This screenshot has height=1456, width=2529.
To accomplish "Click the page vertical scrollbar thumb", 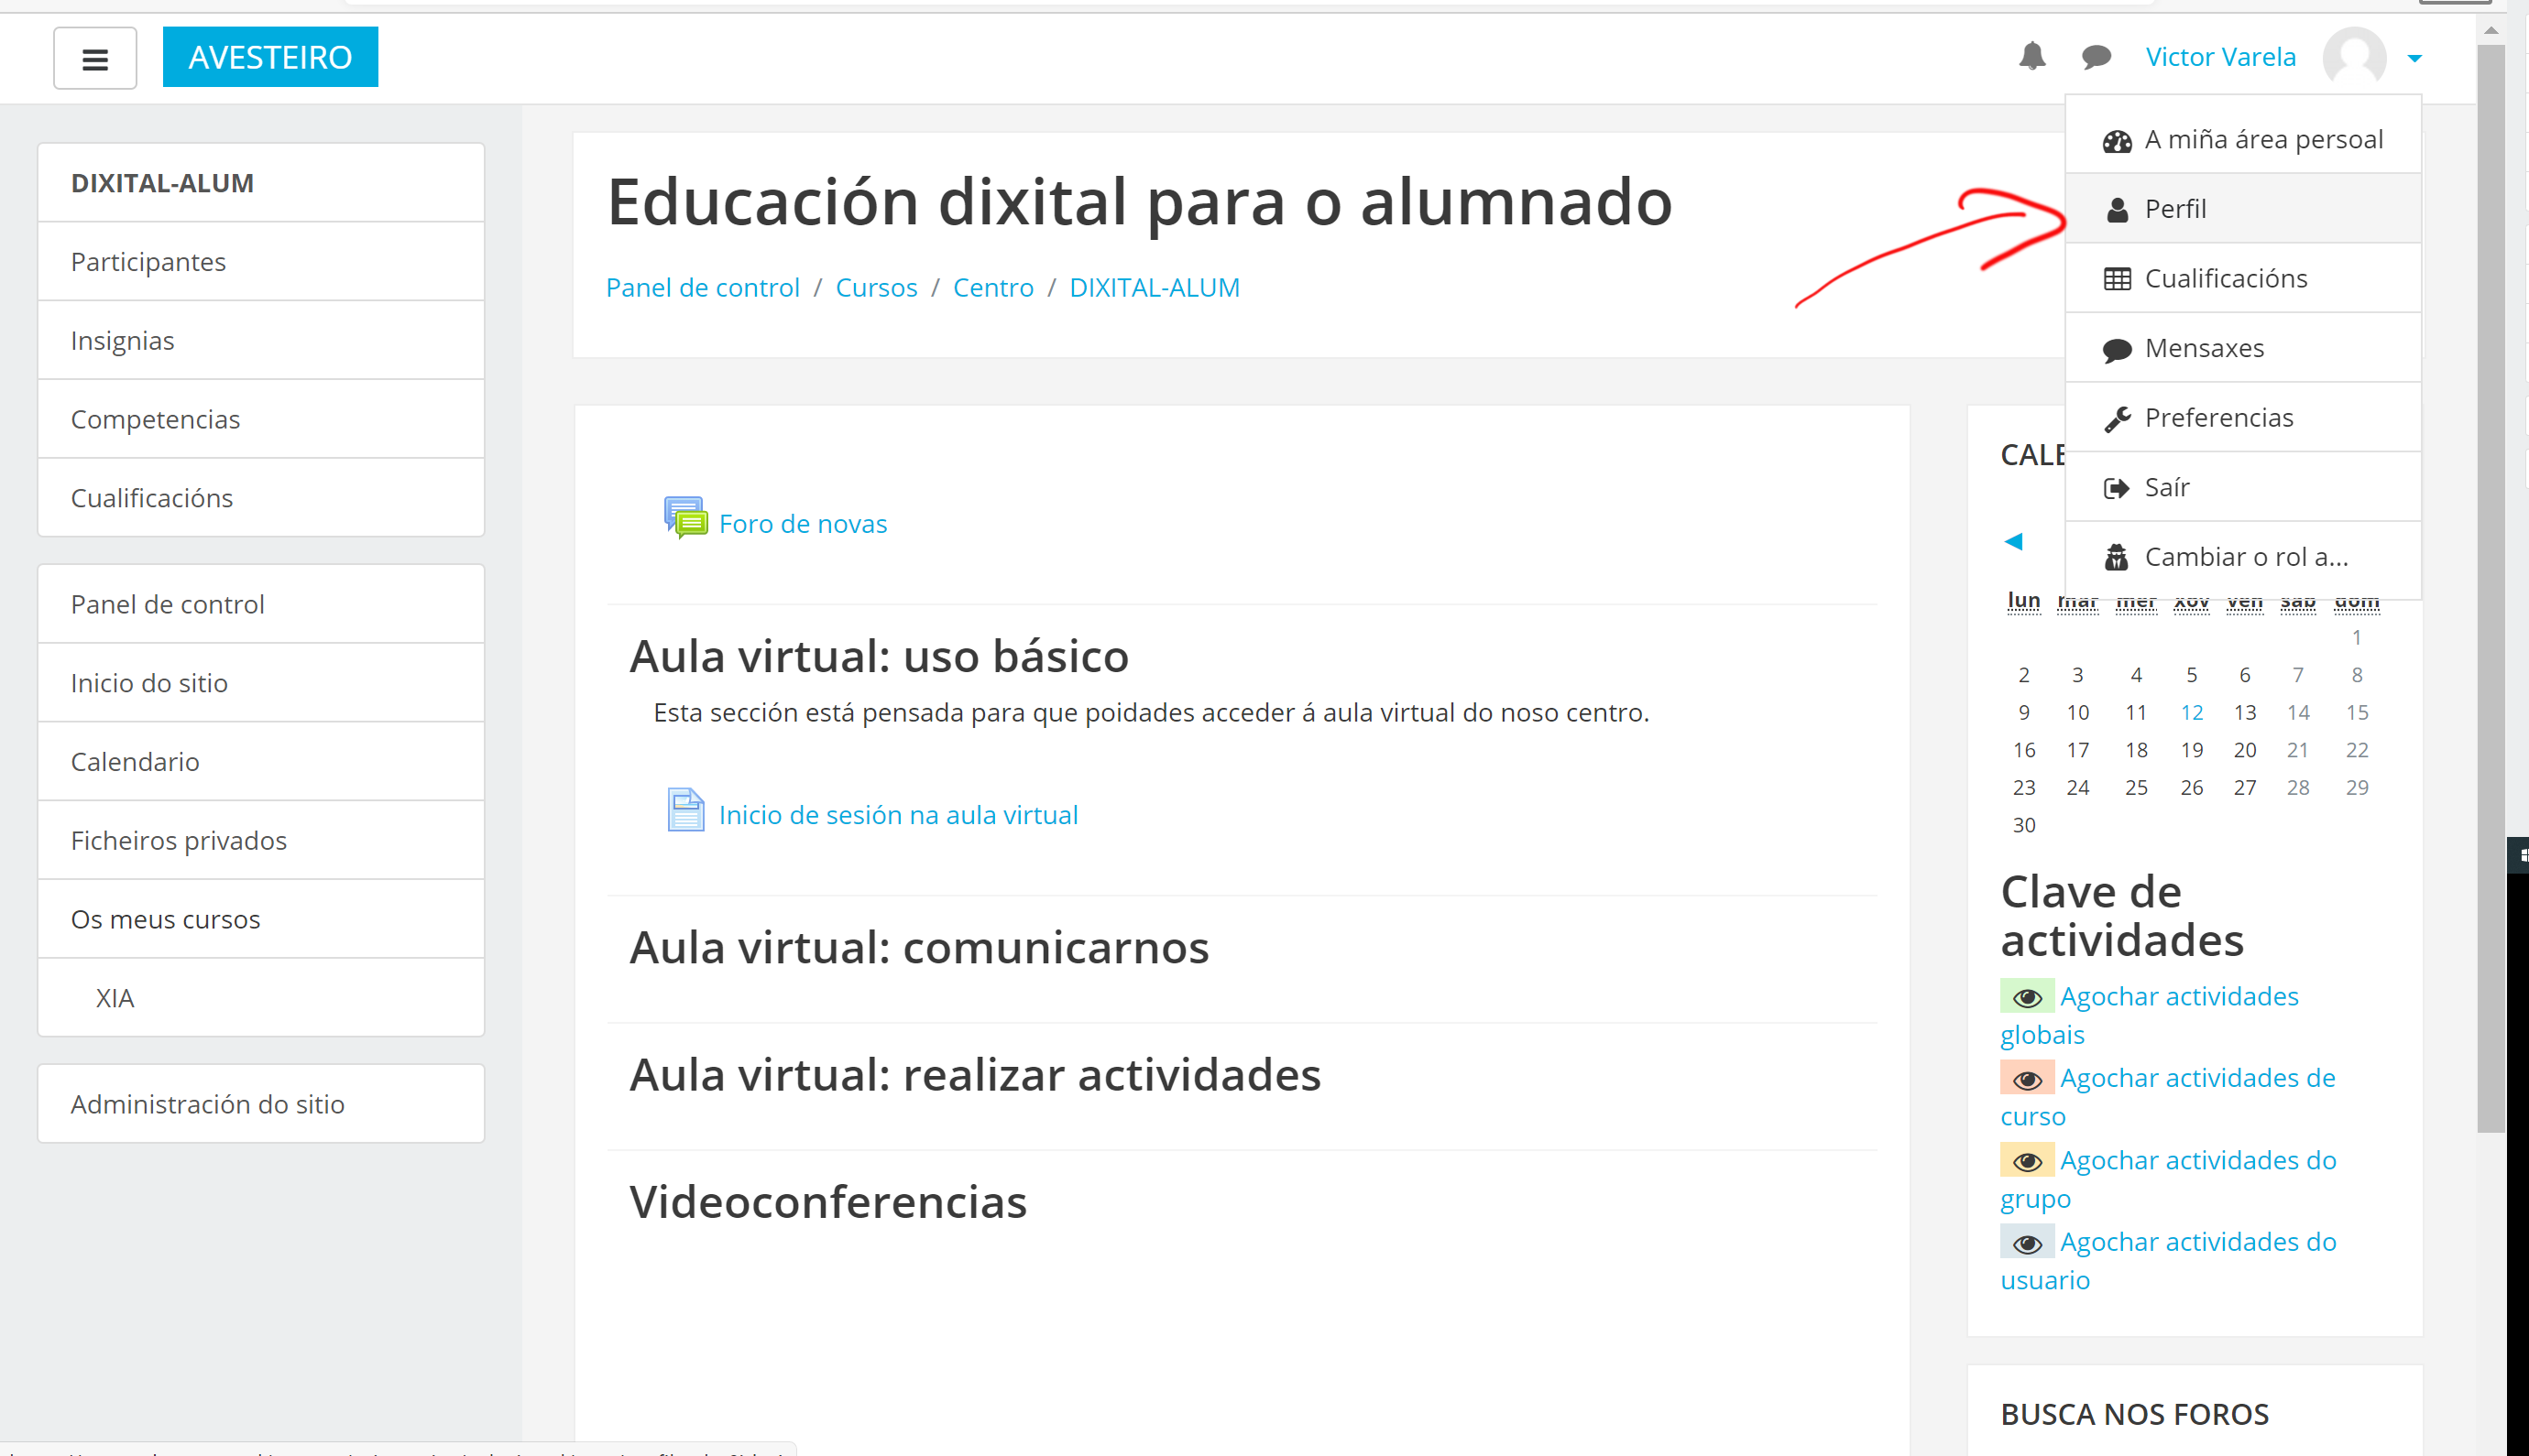I will pos(2491,588).
